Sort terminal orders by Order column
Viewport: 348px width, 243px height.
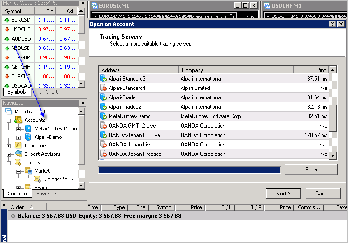pos(27,207)
